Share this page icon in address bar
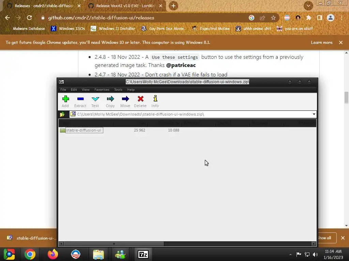The image size is (349, 261). coord(262,18)
